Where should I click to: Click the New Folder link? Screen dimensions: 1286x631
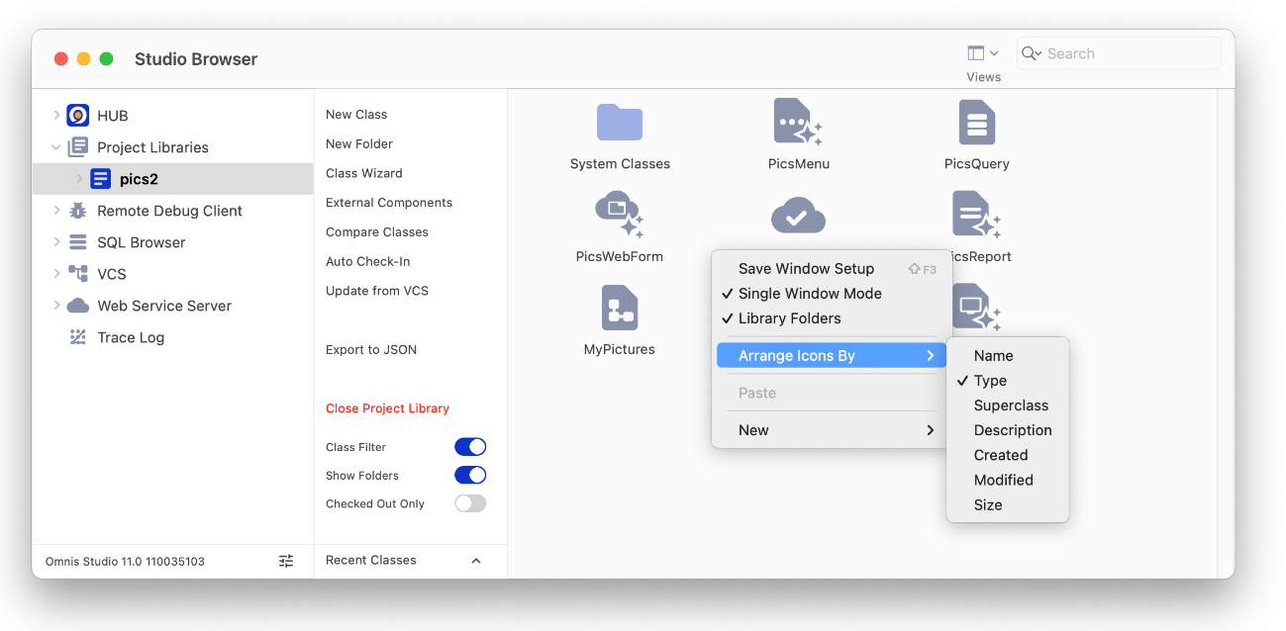tap(359, 144)
